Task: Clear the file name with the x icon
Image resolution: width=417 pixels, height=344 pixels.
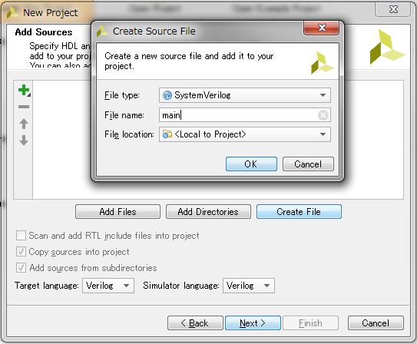Action: click(323, 115)
